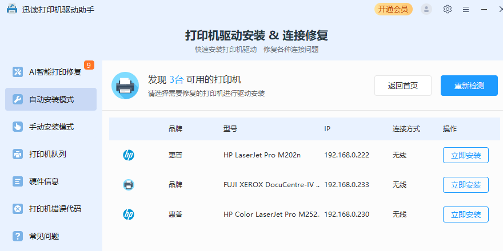Click the 操作 column header

tap(450, 129)
